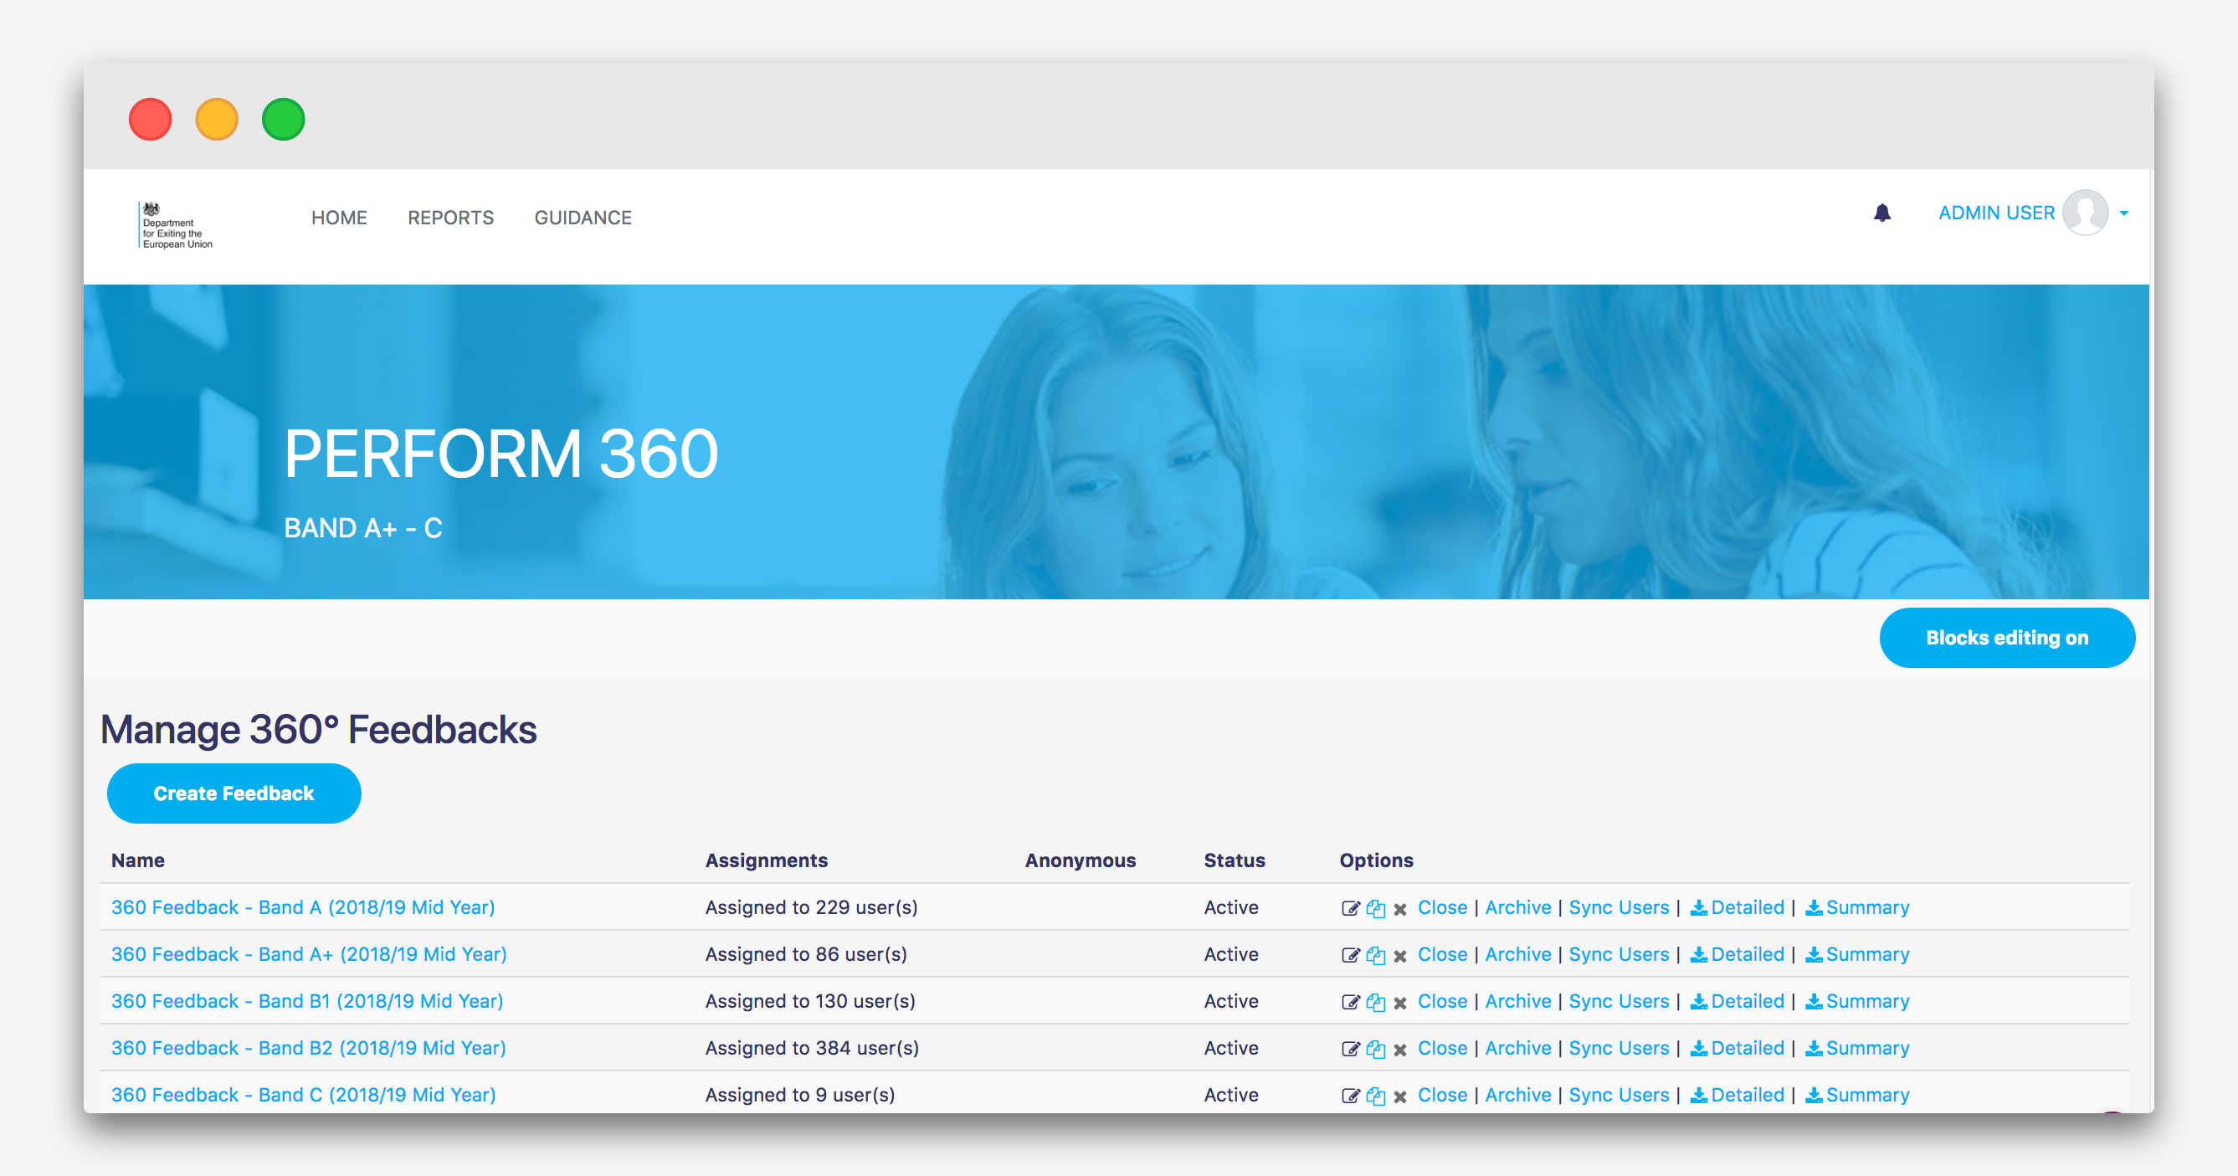Click the admin user avatar icon
Screen dimensions: 2238x1176
click(2085, 213)
